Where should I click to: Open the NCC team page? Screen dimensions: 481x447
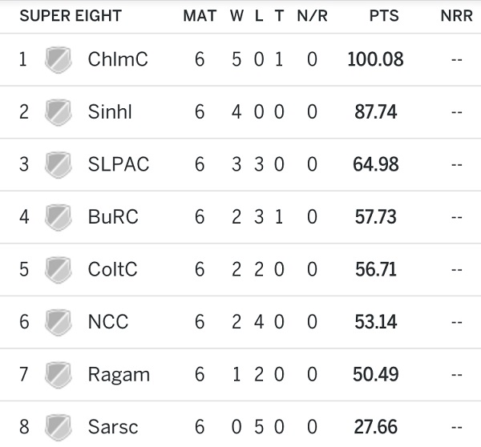point(108,321)
